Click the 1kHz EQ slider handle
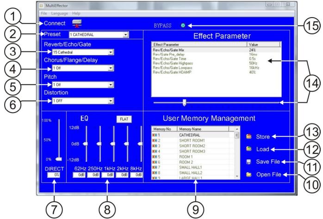 (x=112, y=144)
